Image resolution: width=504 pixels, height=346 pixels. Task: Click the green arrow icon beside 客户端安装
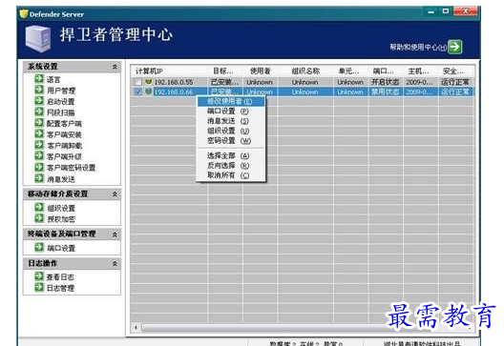pyautogui.click(x=39, y=134)
